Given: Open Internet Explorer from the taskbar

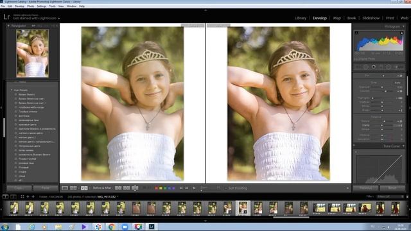Looking at the screenshot, I should tap(32, 227).
